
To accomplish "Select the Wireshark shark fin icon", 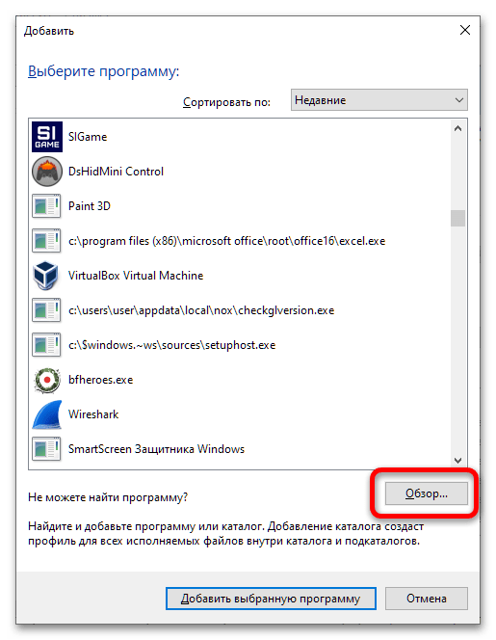I will click(x=47, y=414).
